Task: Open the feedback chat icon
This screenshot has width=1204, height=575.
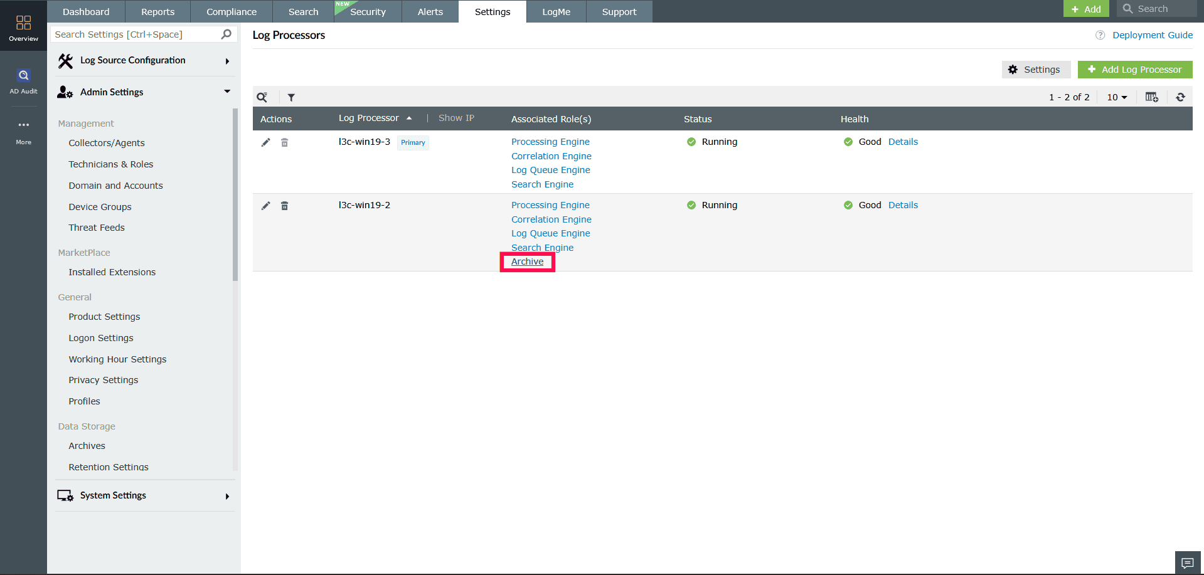Action: tap(1188, 563)
